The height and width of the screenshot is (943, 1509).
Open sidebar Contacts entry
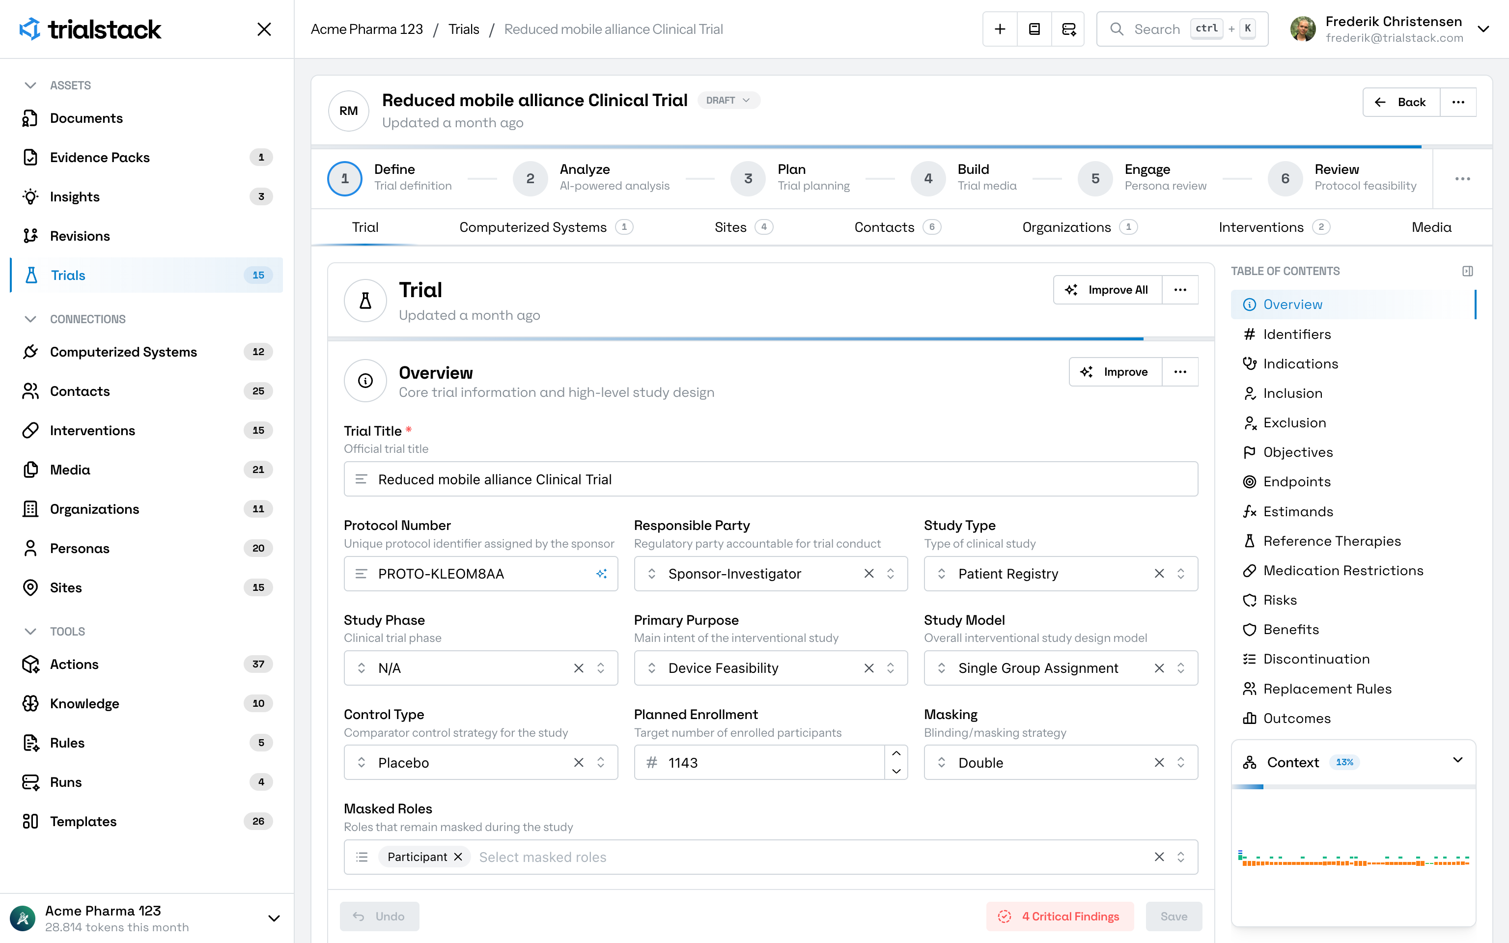point(146,391)
